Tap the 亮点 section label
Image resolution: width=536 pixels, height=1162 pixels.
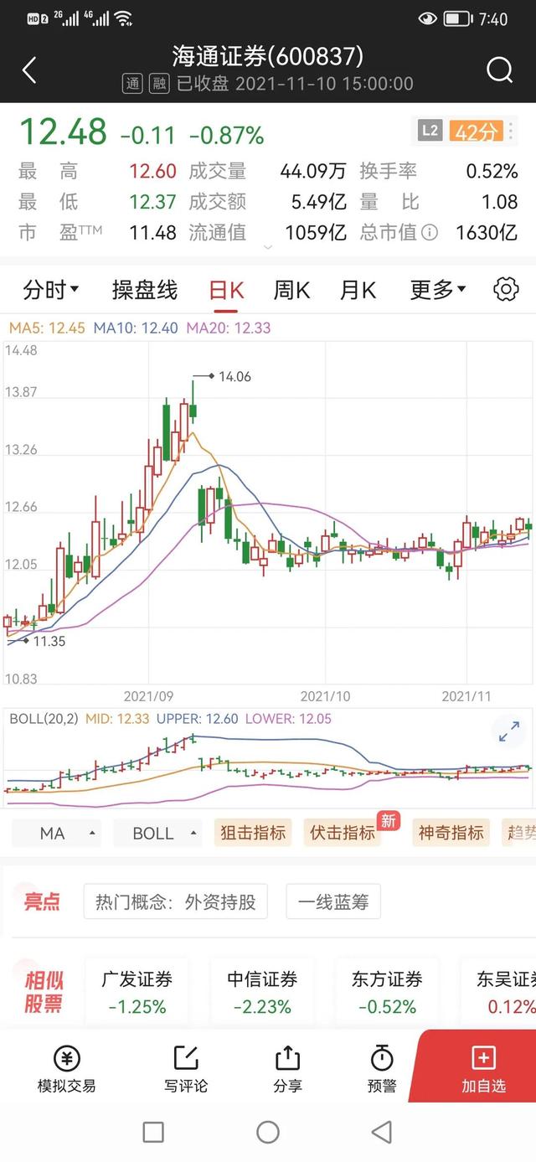click(42, 901)
